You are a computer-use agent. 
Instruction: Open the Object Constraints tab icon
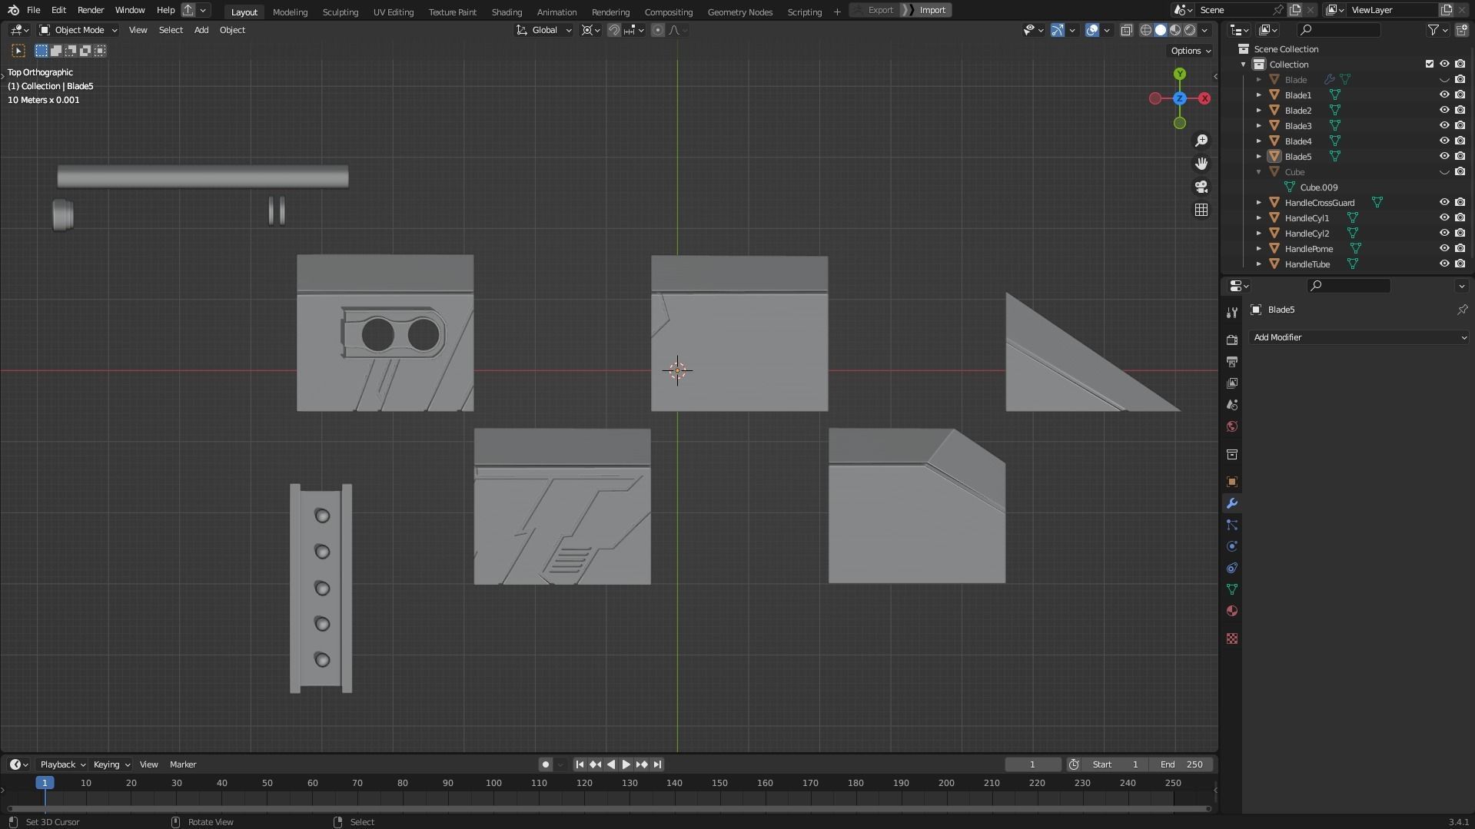(x=1232, y=568)
